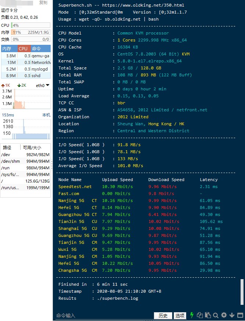The image size is (245, 321).
Task: Click the 运行 9 分 uptime text
Action: point(10,10)
